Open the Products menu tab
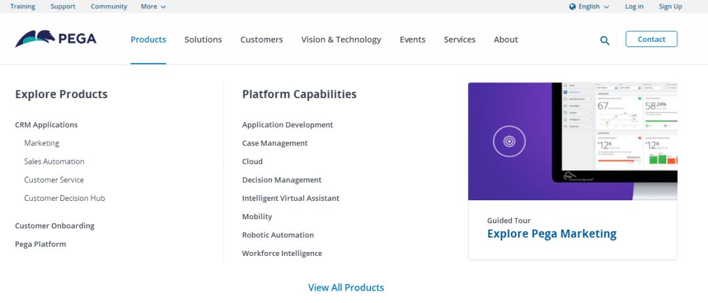Screen dimensions: 708x303 [x=148, y=39]
